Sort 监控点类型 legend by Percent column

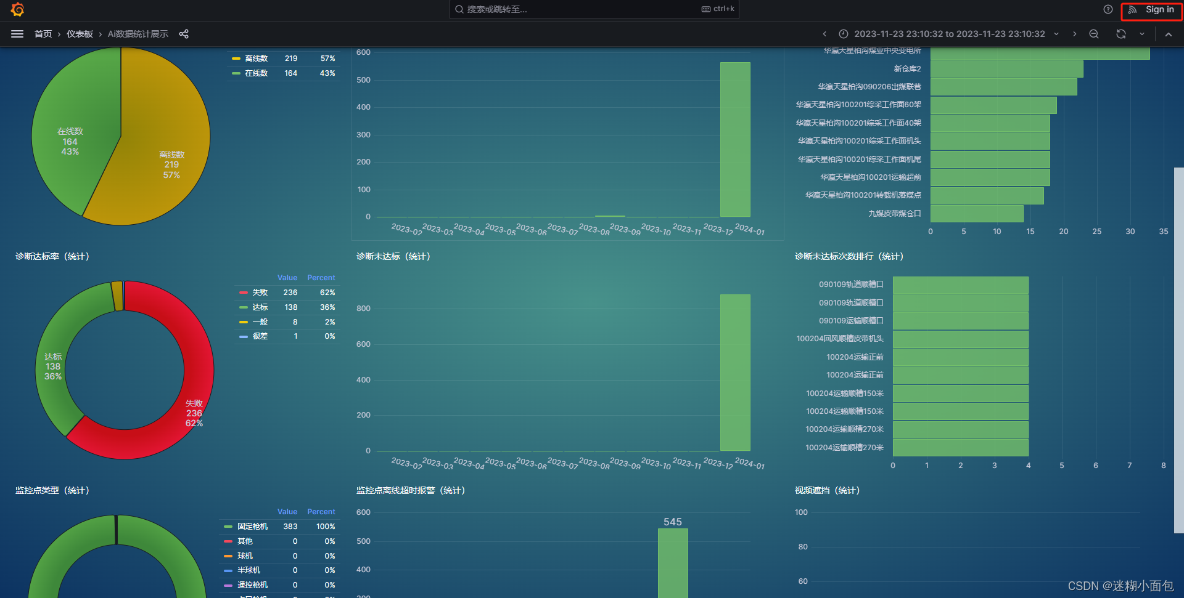(x=321, y=512)
